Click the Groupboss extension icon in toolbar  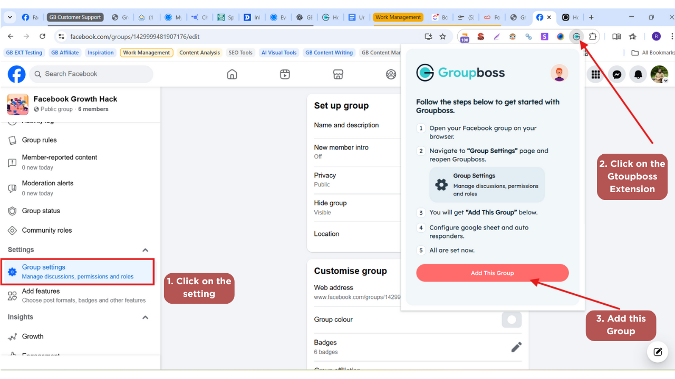click(577, 37)
